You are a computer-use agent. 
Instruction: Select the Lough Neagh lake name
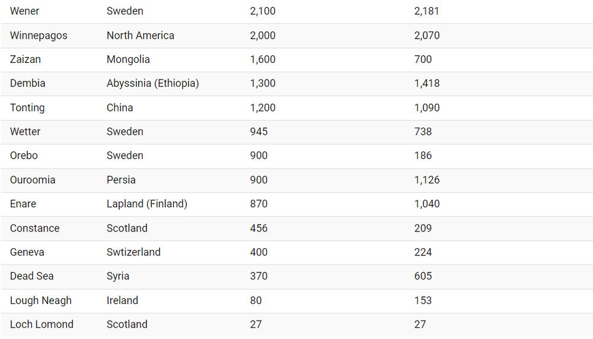pos(40,300)
